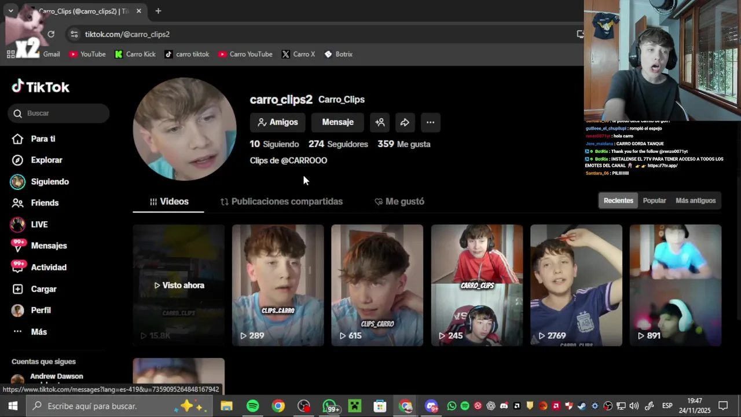741x417 pixels.
Task: Open the three-dot profile options menu
Action: click(430, 122)
